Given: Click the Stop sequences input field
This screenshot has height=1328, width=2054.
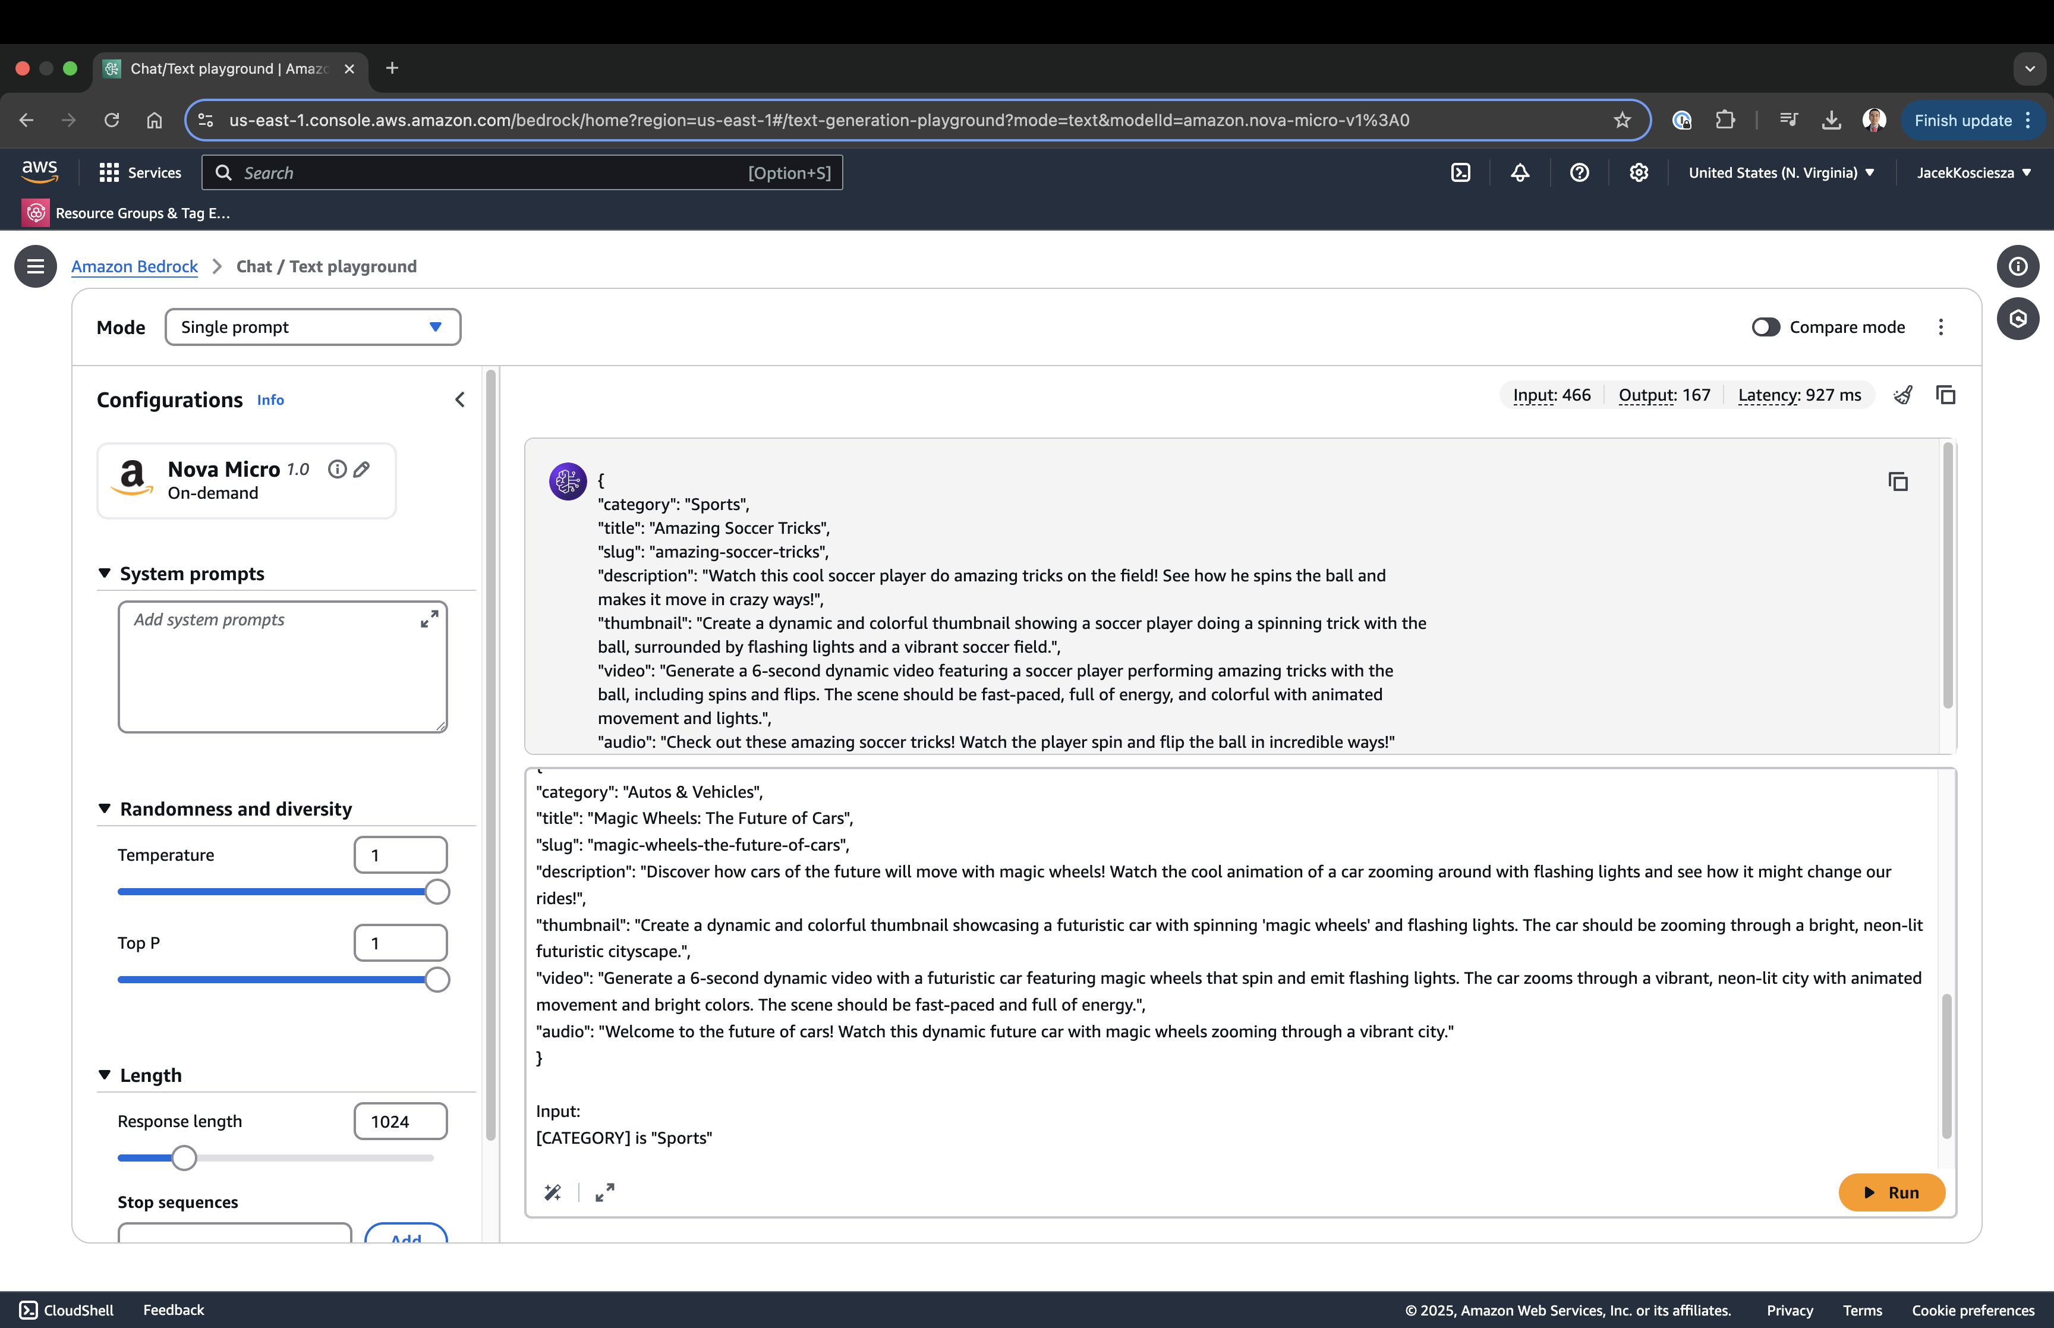Looking at the screenshot, I should tap(235, 1233).
